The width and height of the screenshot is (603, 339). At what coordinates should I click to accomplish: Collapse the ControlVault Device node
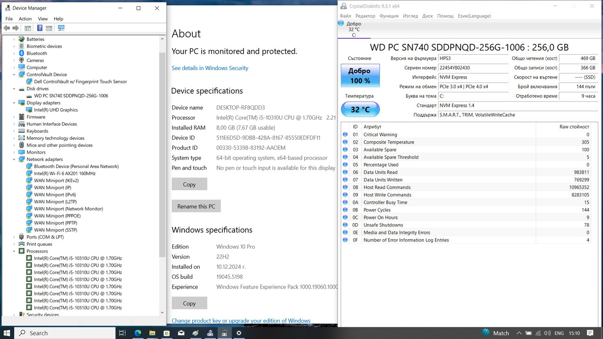[14, 74]
